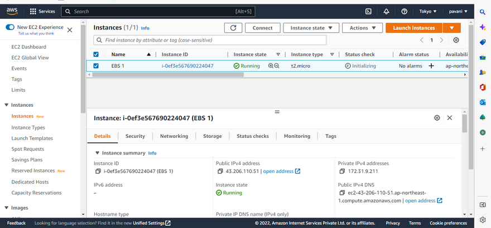Open the Status checks tab

click(252, 136)
